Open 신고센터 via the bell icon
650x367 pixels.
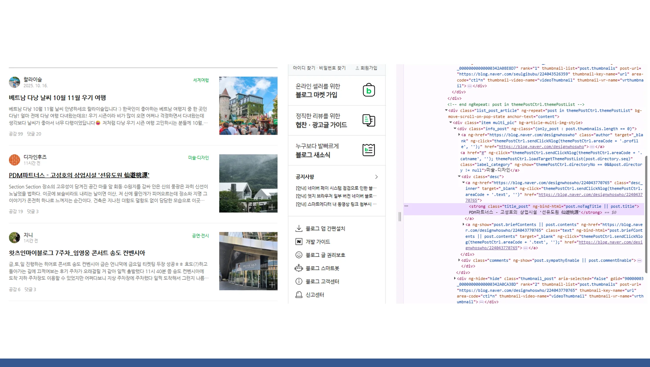pyautogui.click(x=299, y=295)
